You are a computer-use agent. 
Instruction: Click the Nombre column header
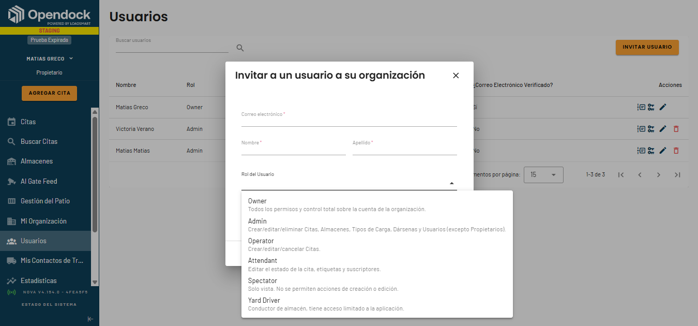[126, 85]
